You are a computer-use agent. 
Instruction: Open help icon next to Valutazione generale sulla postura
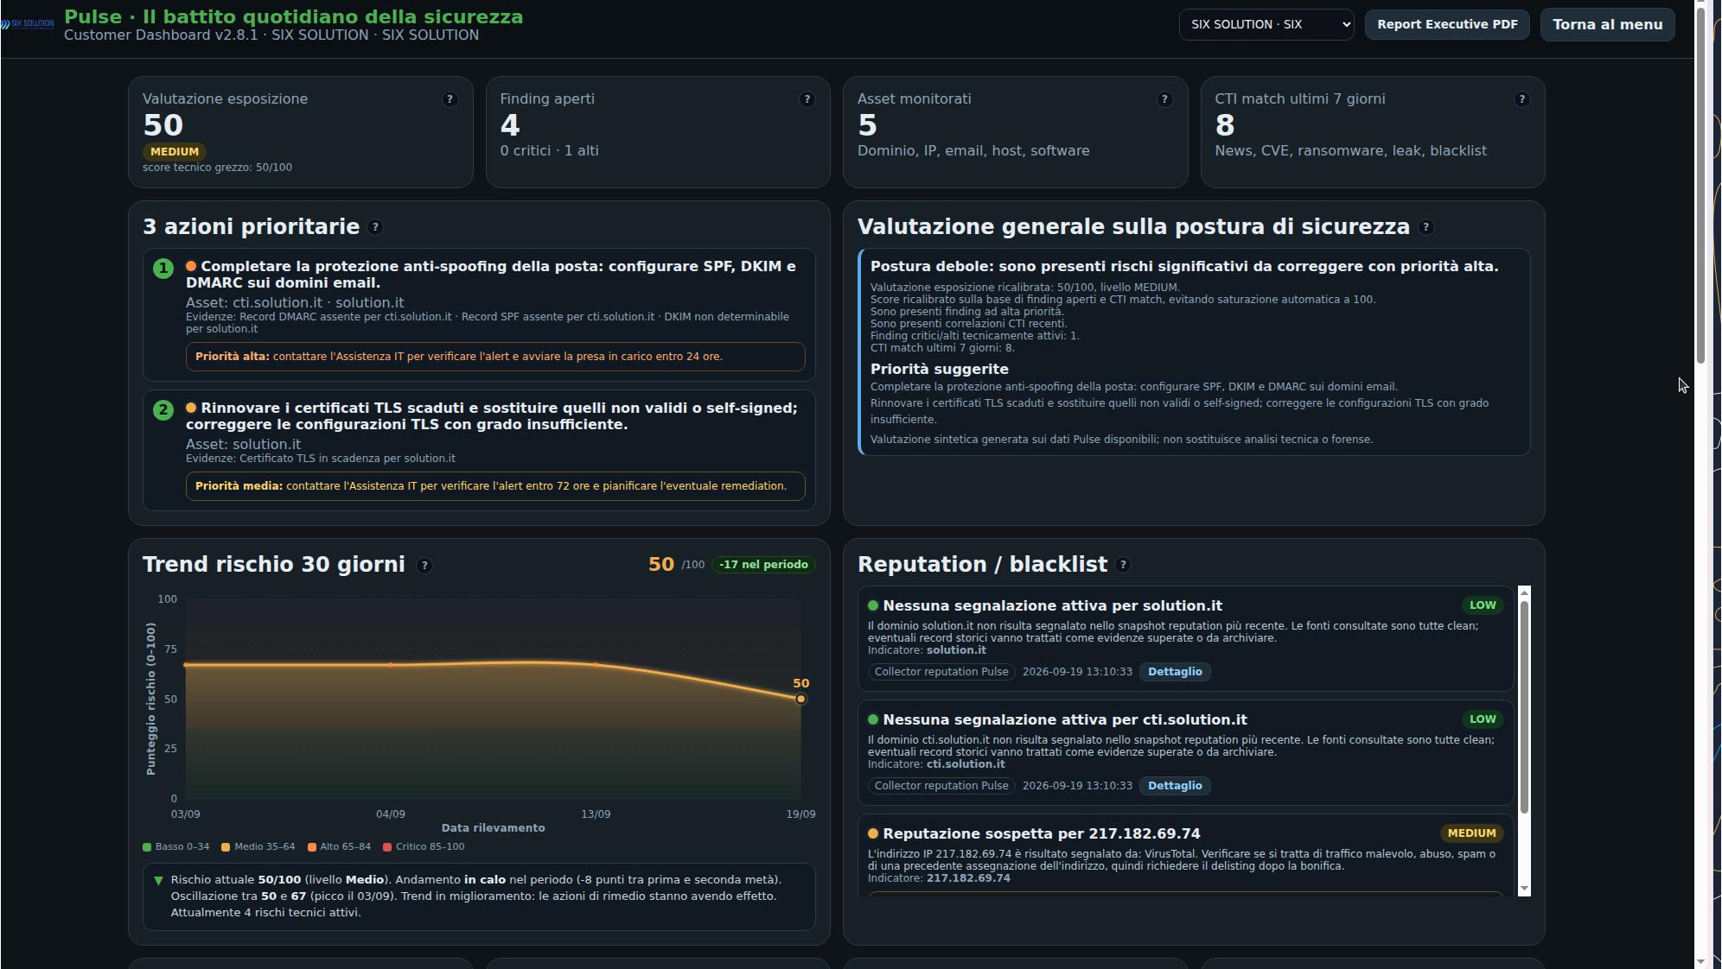pos(1426,227)
